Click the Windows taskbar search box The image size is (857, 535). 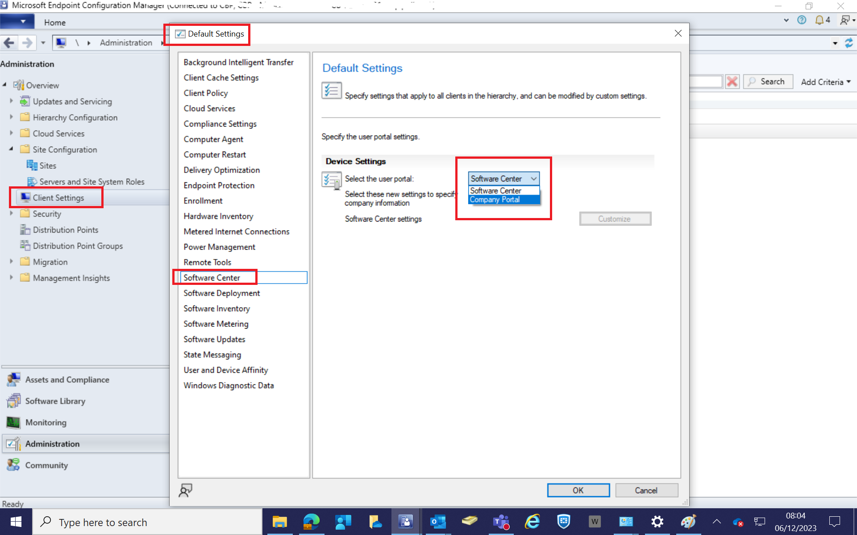(147, 522)
